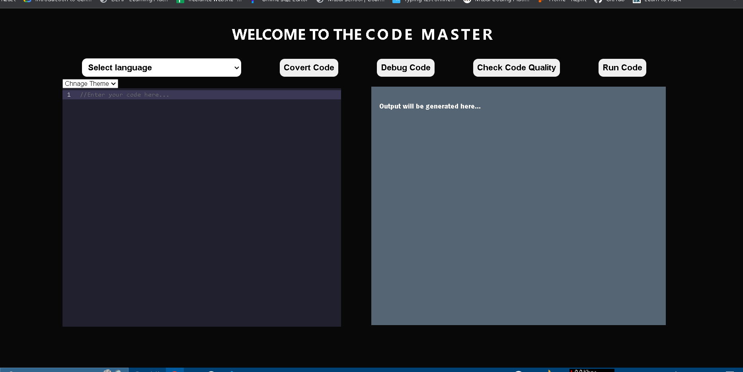Open the Select language dropdown

click(161, 68)
